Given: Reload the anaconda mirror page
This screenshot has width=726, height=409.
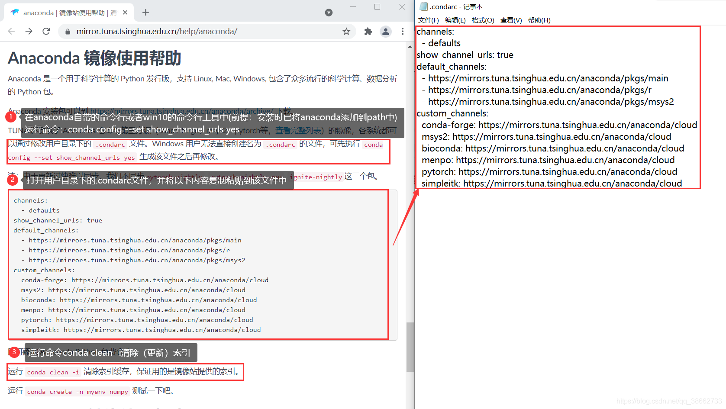Looking at the screenshot, I should coord(46,31).
